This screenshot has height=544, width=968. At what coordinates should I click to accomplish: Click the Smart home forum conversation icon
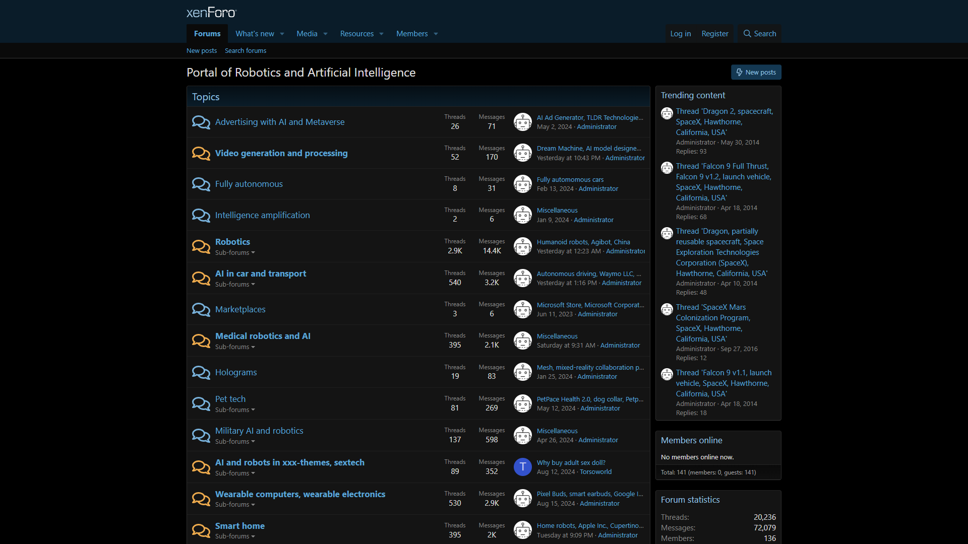tap(201, 530)
